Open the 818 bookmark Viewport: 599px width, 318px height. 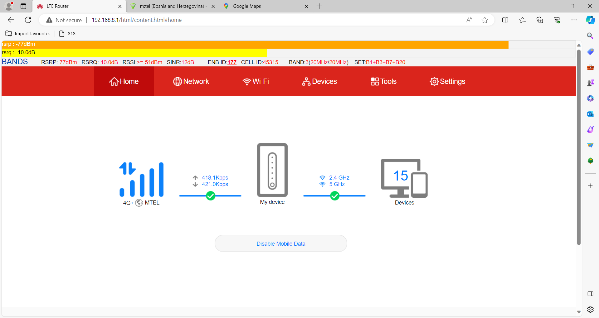pos(67,34)
